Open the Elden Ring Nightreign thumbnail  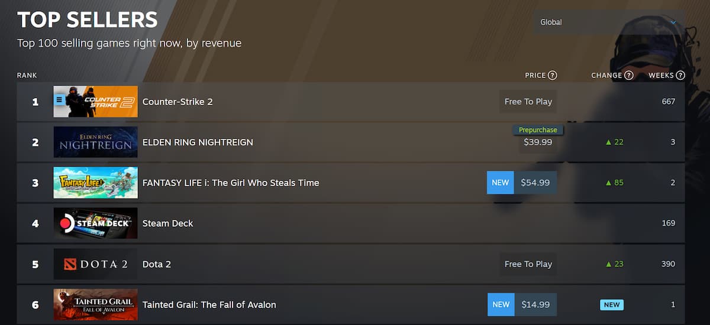click(95, 142)
